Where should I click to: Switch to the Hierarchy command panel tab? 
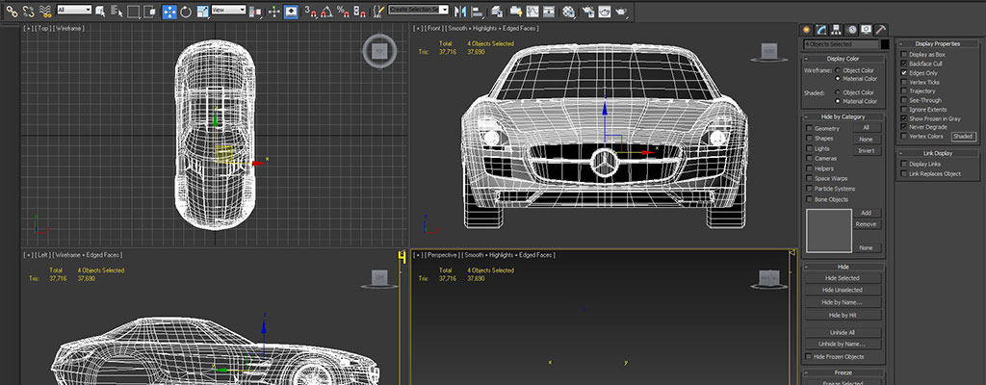point(837,30)
